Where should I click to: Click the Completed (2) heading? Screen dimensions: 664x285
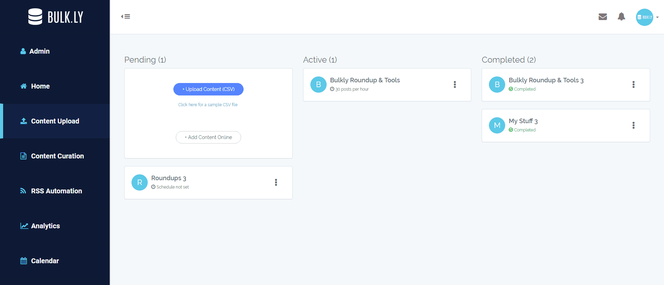pyautogui.click(x=509, y=60)
